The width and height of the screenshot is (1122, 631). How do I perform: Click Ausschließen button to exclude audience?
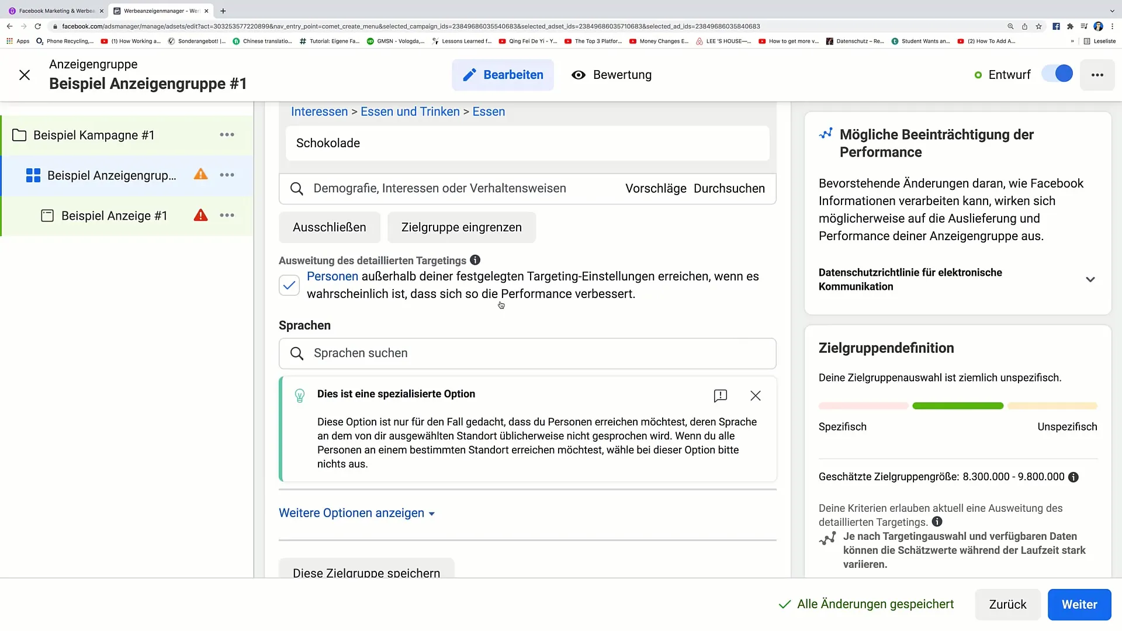click(330, 227)
